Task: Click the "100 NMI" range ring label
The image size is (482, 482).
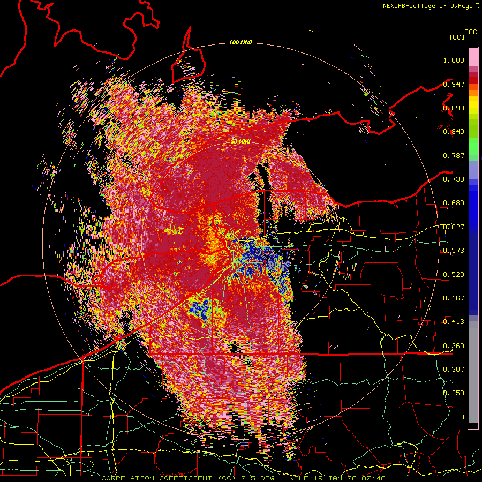Action: 240,42
